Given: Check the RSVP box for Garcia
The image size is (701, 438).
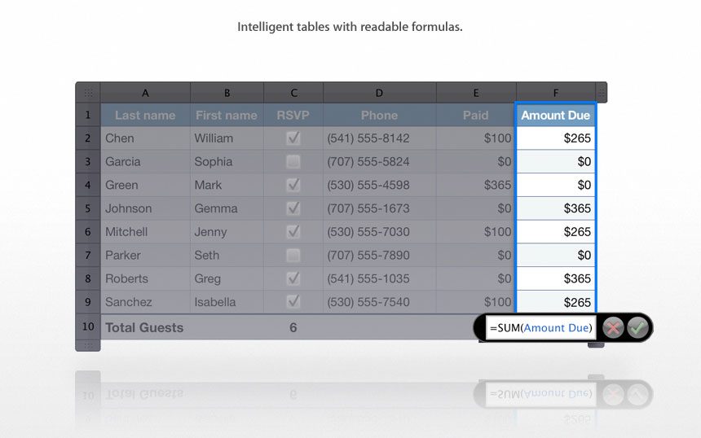Looking at the screenshot, I should click(x=293, y=162).
